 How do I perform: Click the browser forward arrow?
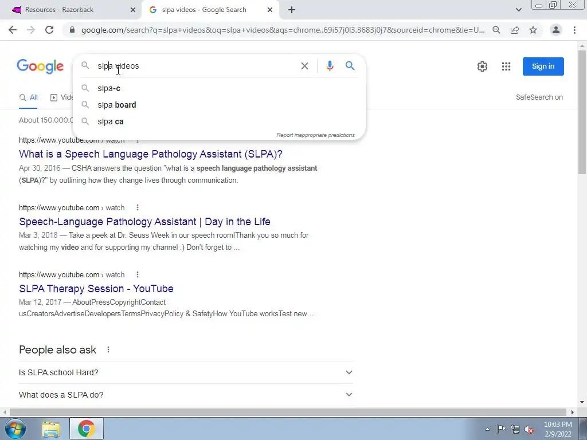(31, 30)
